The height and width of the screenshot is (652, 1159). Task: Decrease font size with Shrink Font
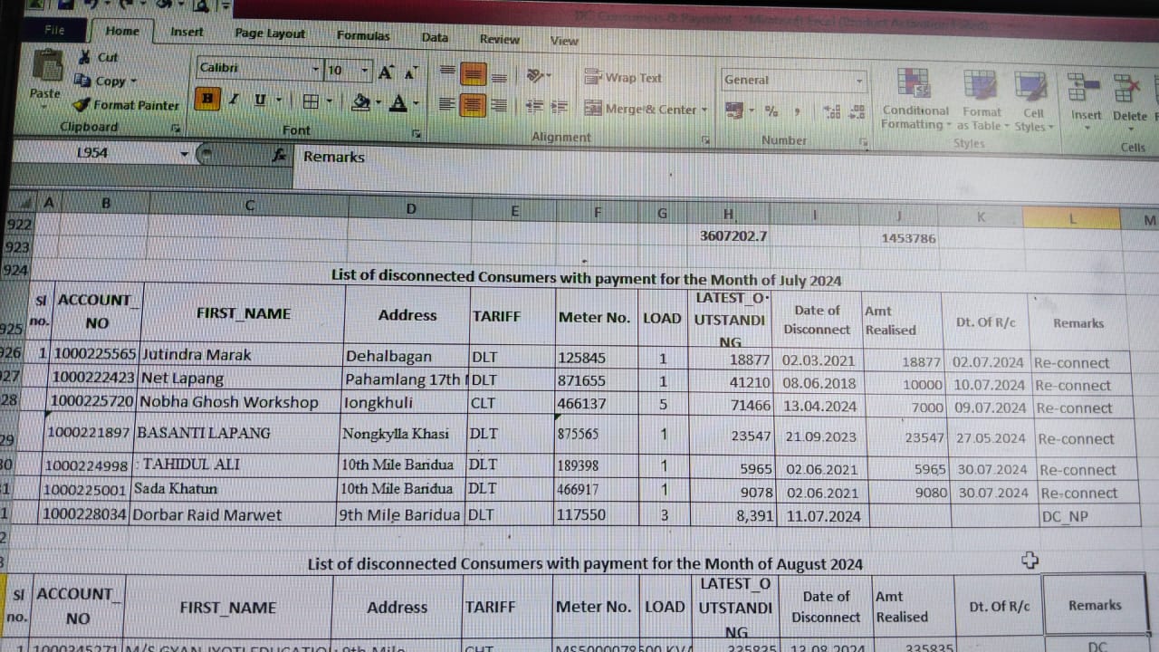[410, 72]
